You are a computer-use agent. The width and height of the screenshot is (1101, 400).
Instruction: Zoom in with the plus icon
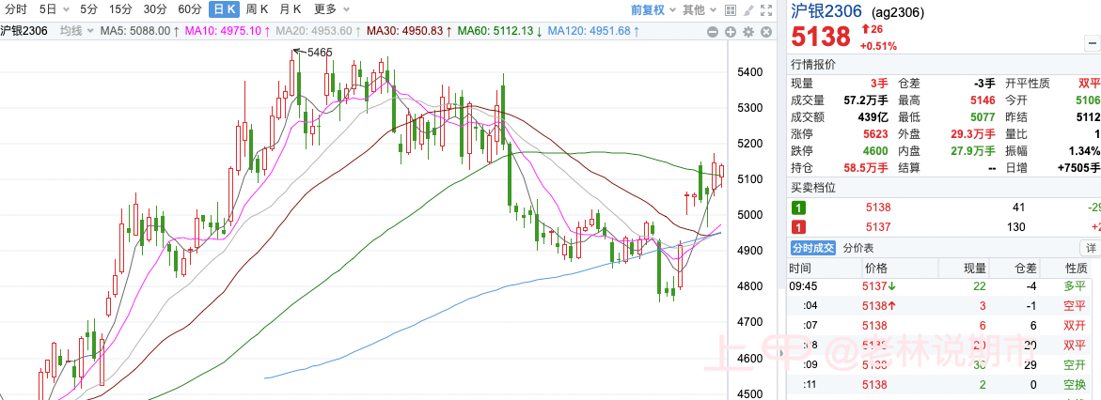pyautogui.click(x=731, y=31)
